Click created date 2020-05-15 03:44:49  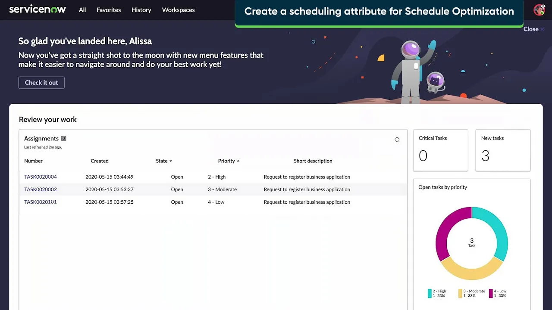pos(110,177)
